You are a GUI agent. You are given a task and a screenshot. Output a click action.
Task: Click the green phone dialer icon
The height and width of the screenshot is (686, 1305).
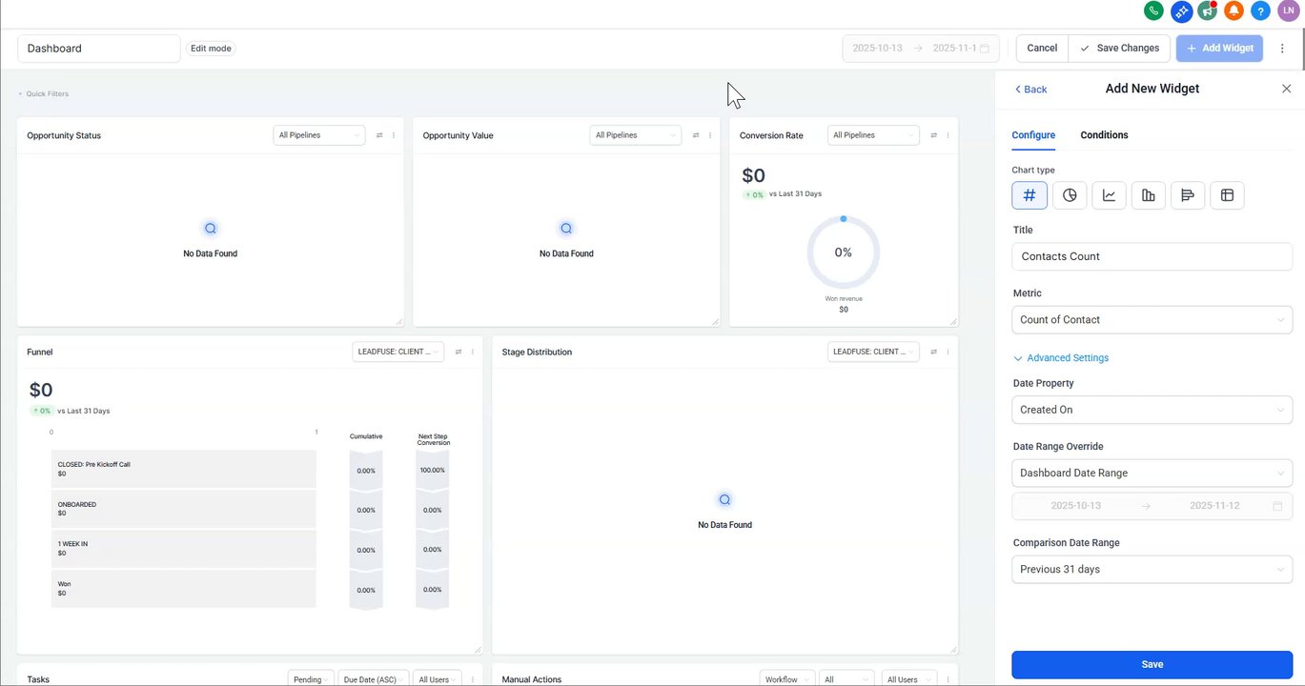point(1154,11)
